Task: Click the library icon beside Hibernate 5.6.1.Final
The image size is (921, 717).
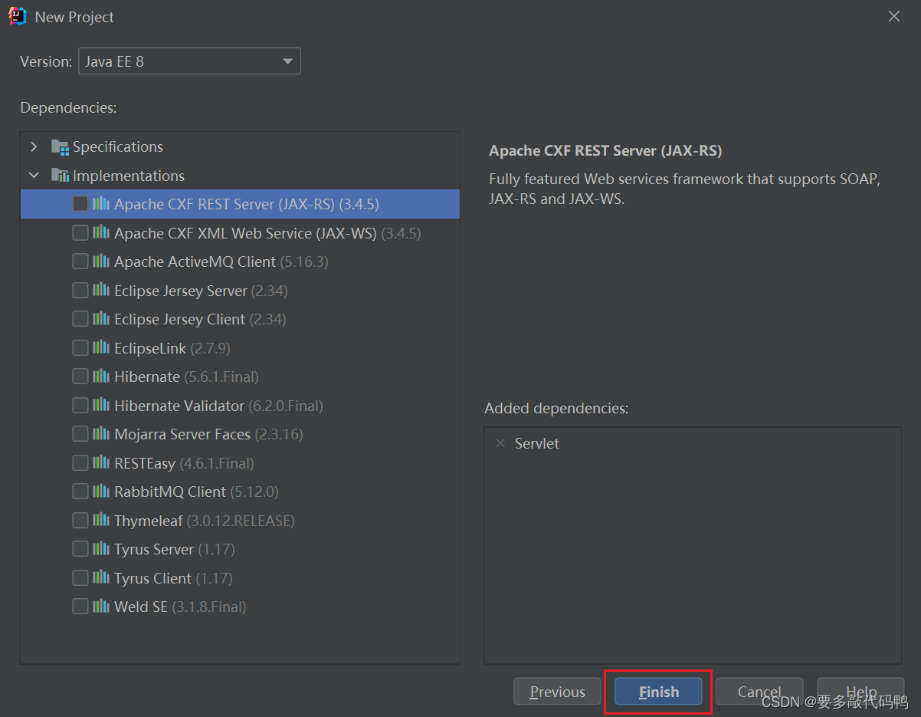Action: [x=101, y=377]
